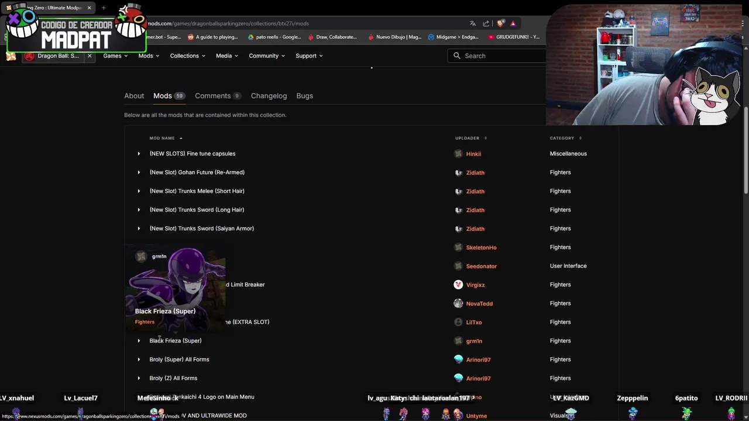The width and height of the screenshot is (749, 421).
Task: Open the 'Draw, Collaborate...' bookmark
Action: pyautogui.click(x=332, y=37)
